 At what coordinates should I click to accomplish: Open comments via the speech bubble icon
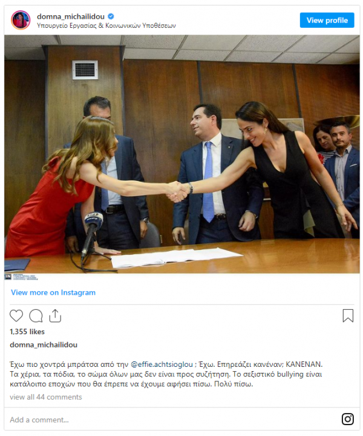[36, 315]
